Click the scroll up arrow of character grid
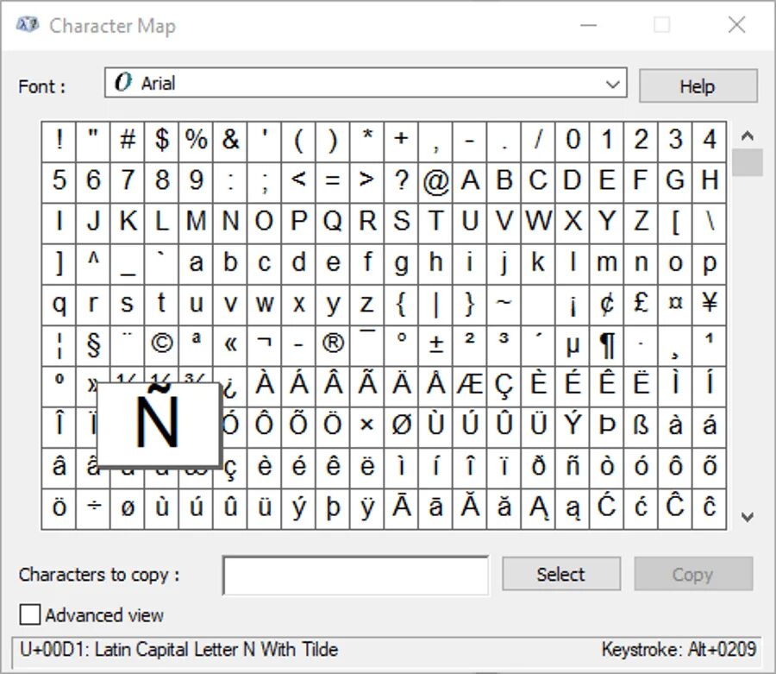 coord(748,135)
